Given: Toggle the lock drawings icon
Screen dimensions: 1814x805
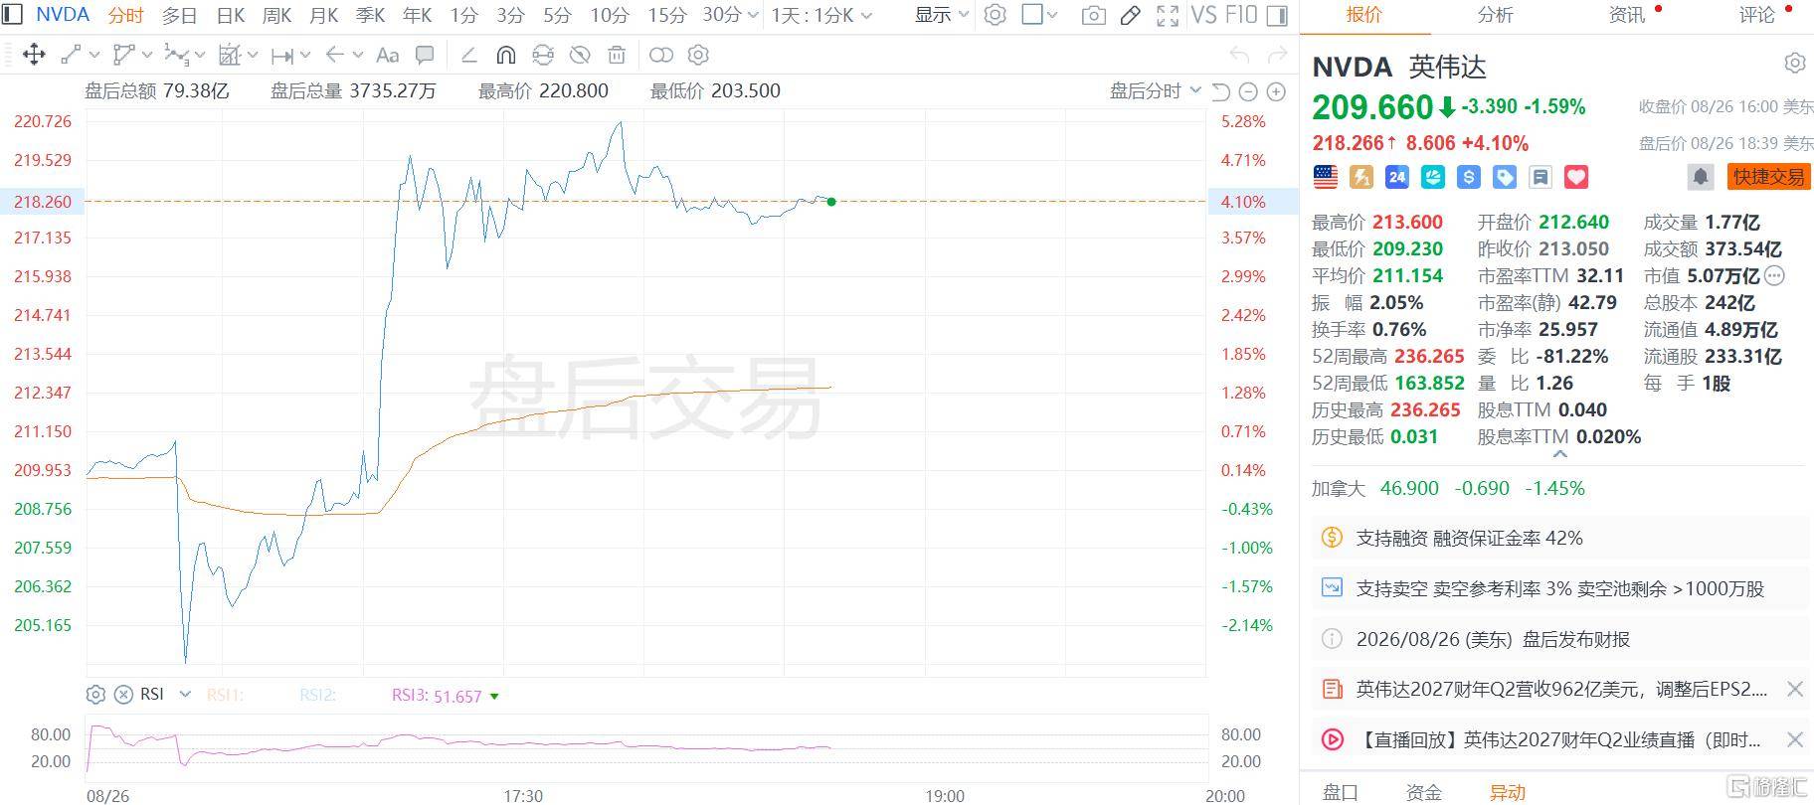Looking at the screenshot, I should (543, 55).
